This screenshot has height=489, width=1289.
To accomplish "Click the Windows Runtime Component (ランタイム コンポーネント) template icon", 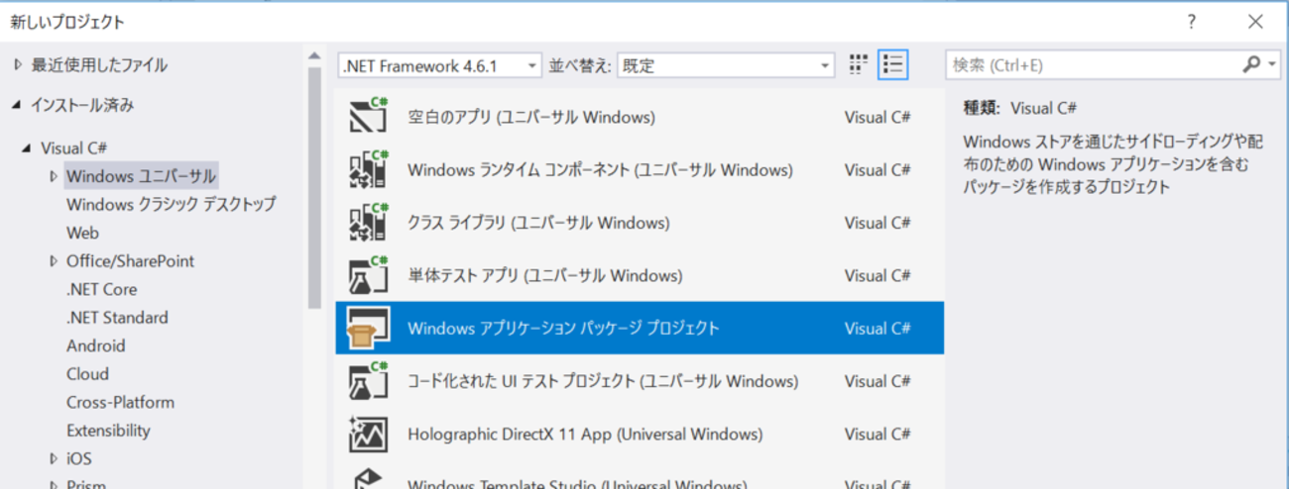I will tap(369, 169).
